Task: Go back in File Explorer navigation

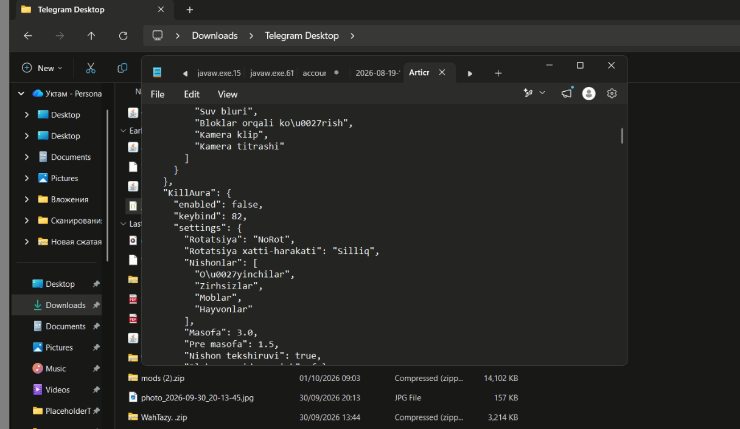Action: 28,36
